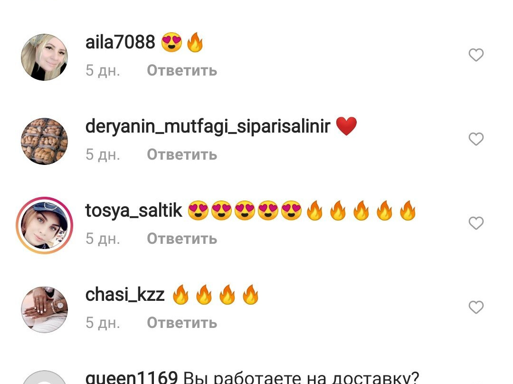Open the chasi_kzz username link
The width and height of the screenshot is (513, 384).
click(124, 295)
